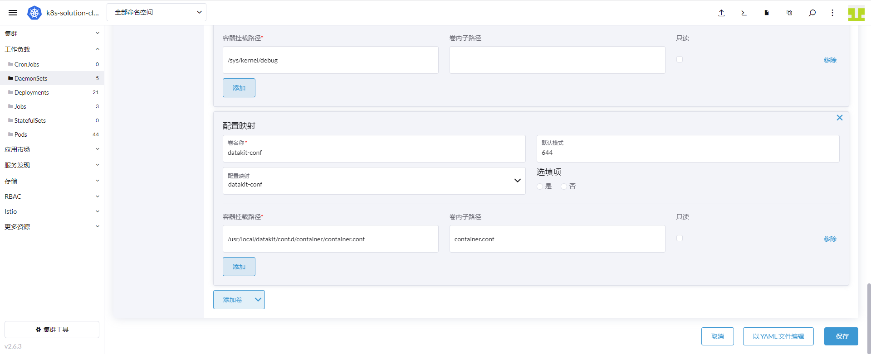This screenshot has height=354, width=871.
Task: Click the Pods count 44
Action: click(x=96, y=134)
